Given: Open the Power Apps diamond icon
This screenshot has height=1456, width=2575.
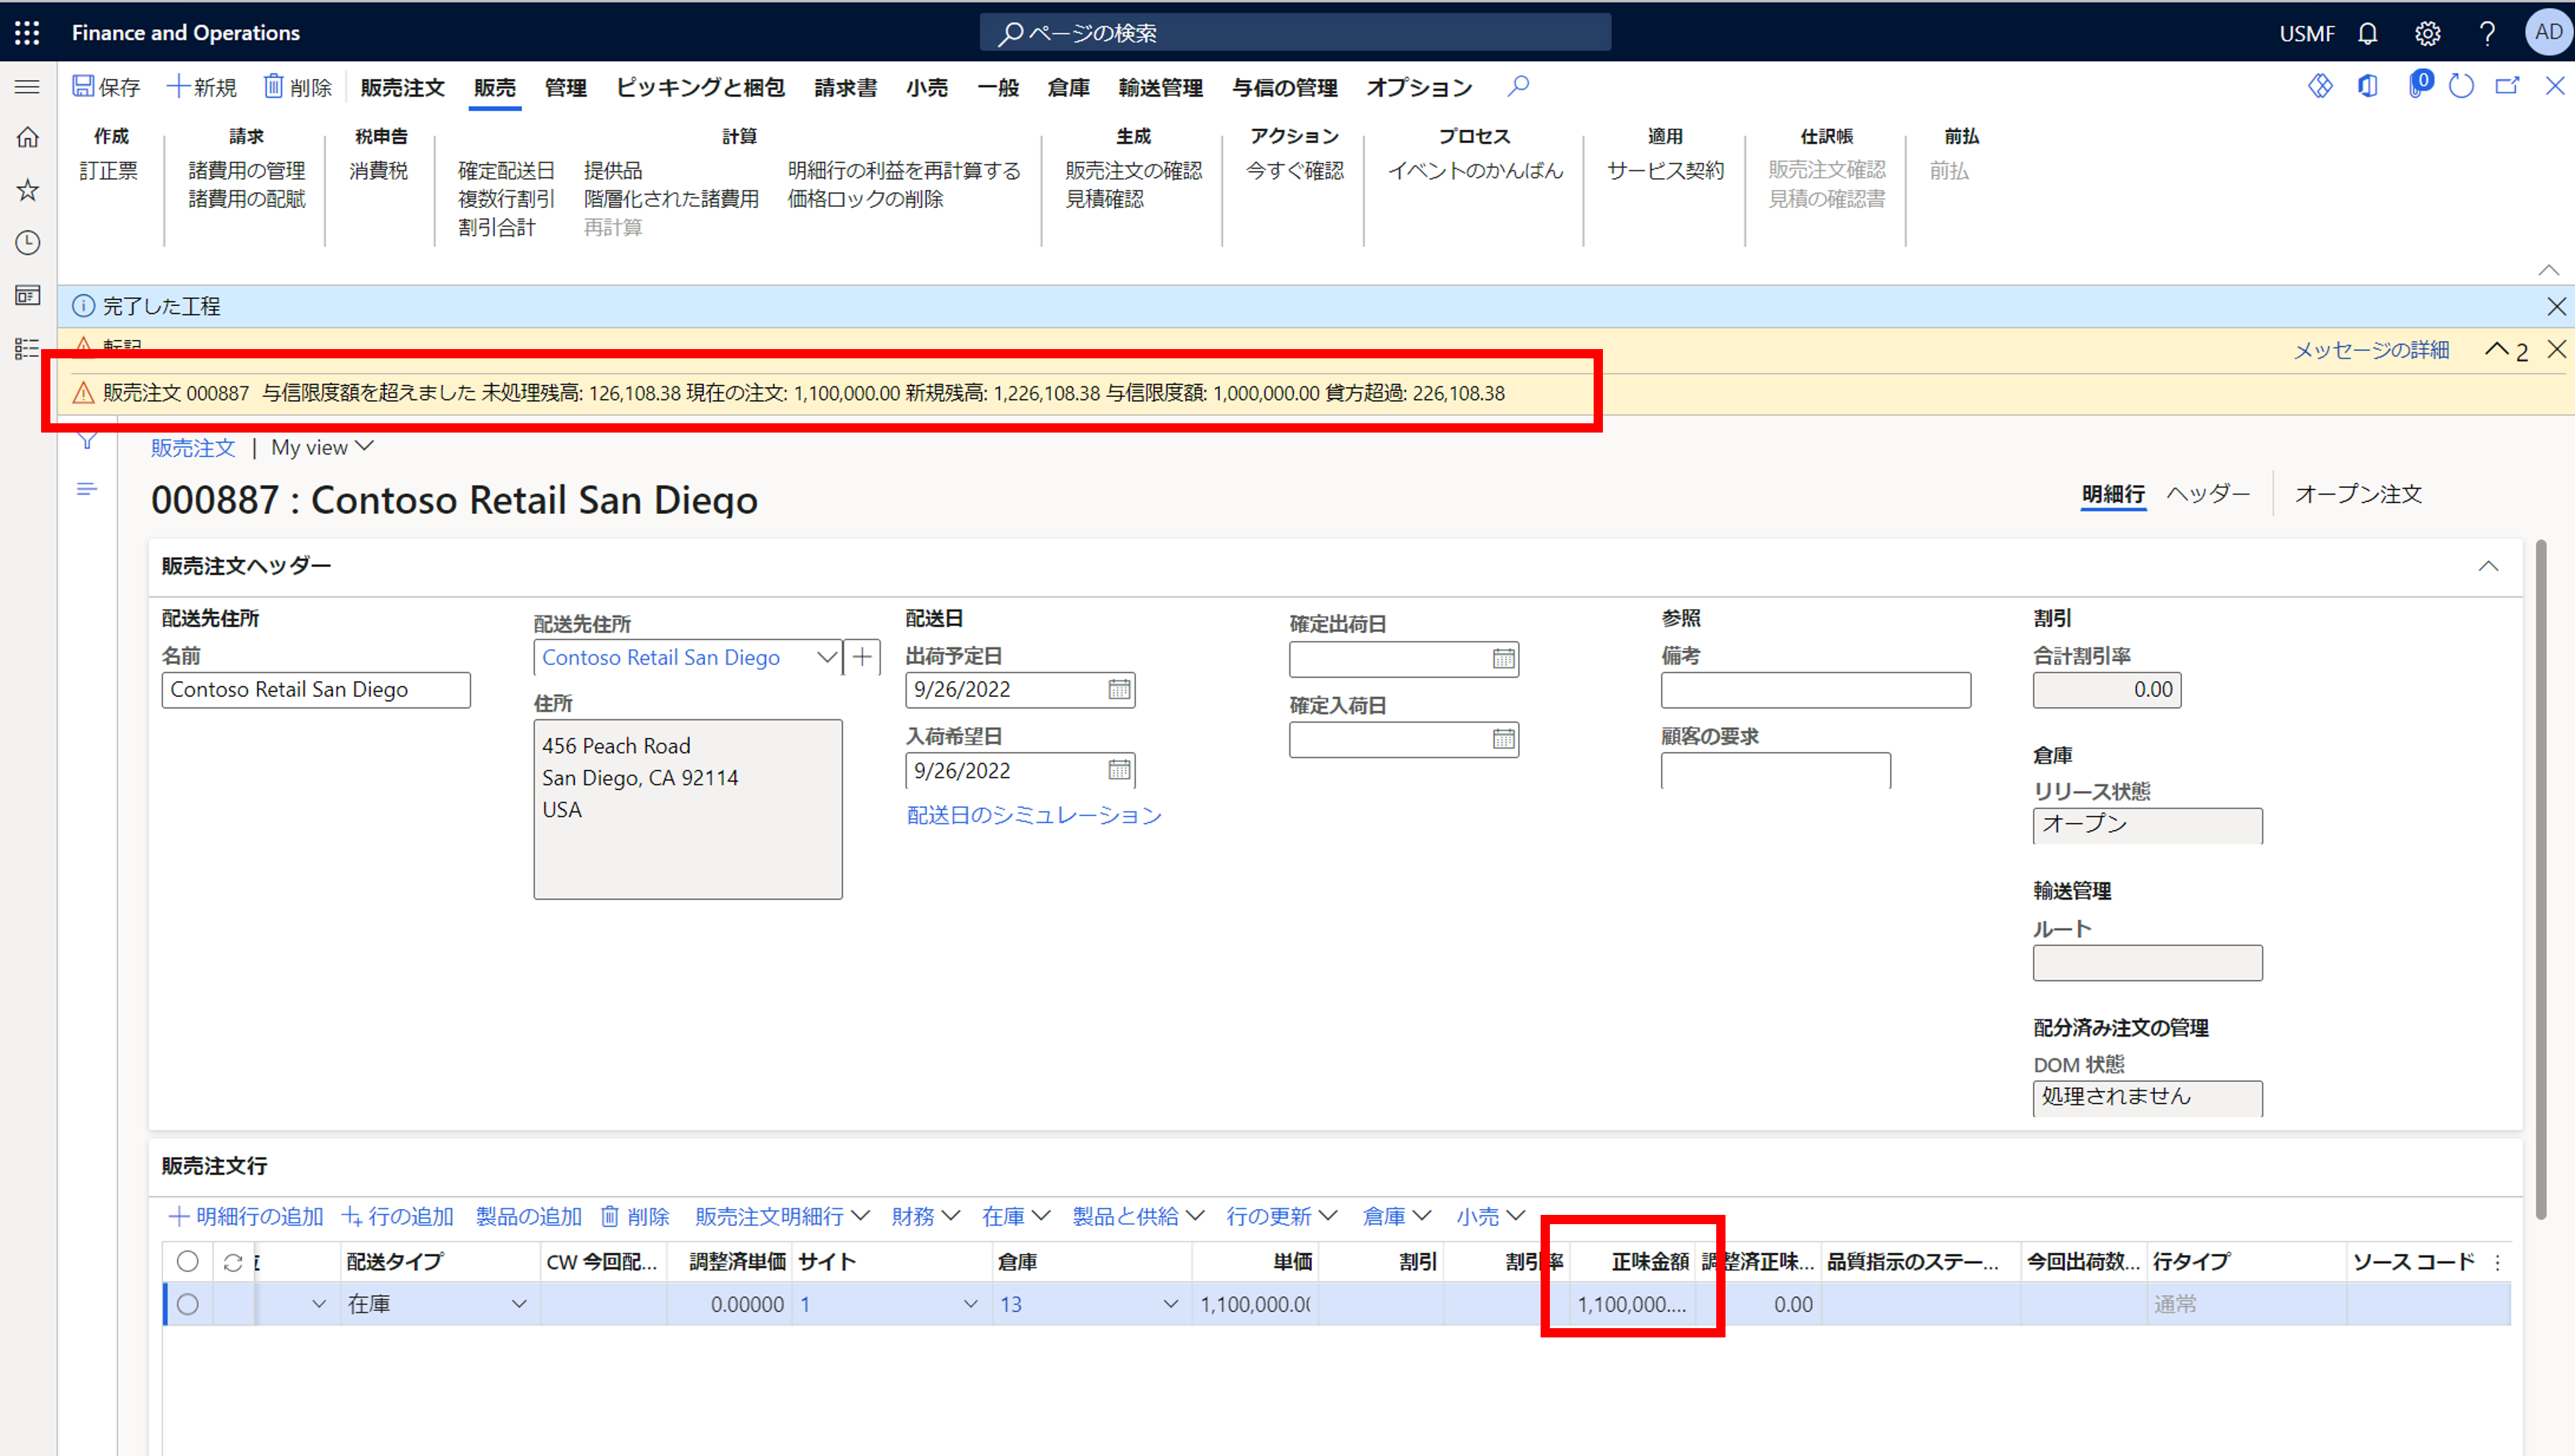Looking at the screenshot, I should (x=2320, y=86).
